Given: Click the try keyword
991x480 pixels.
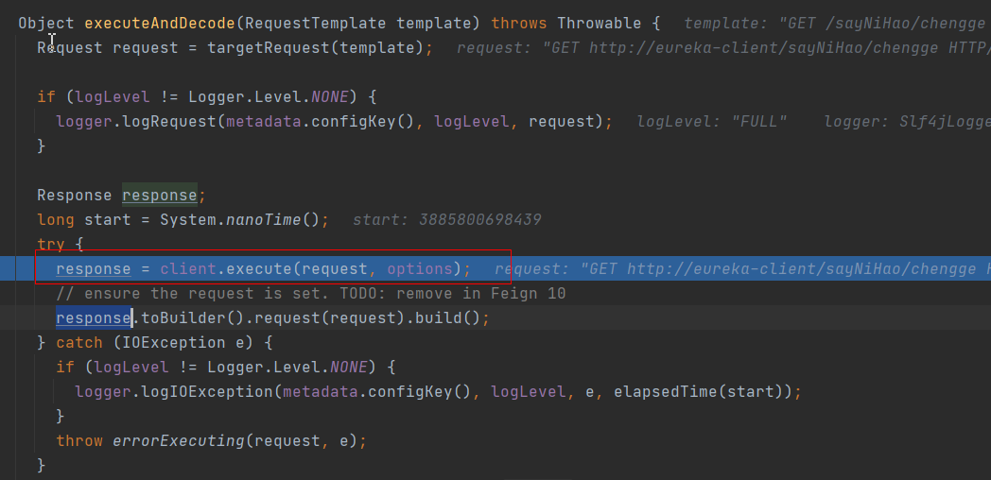Looking at the screenshot, I should point(51,244).
